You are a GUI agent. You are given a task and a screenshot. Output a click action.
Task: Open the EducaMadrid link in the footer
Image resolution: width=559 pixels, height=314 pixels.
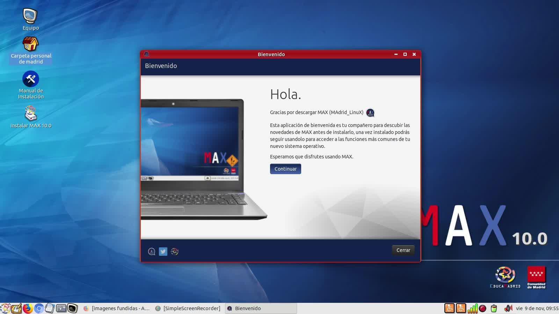coord(175,252)
